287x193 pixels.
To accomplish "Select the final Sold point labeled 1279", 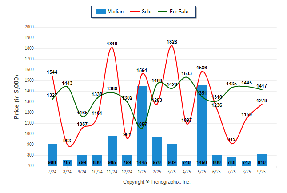I will 261,104.
